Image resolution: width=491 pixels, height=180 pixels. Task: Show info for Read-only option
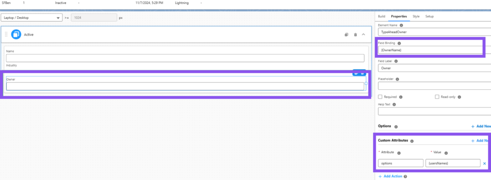pos(459,97)
